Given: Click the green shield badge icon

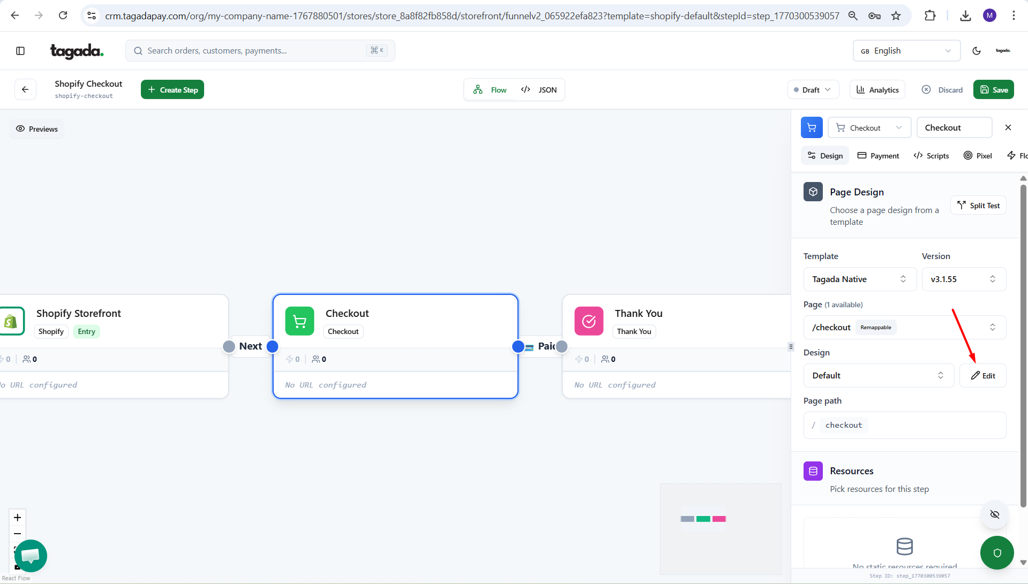Looking at the screenshot, I should [996, 552].
